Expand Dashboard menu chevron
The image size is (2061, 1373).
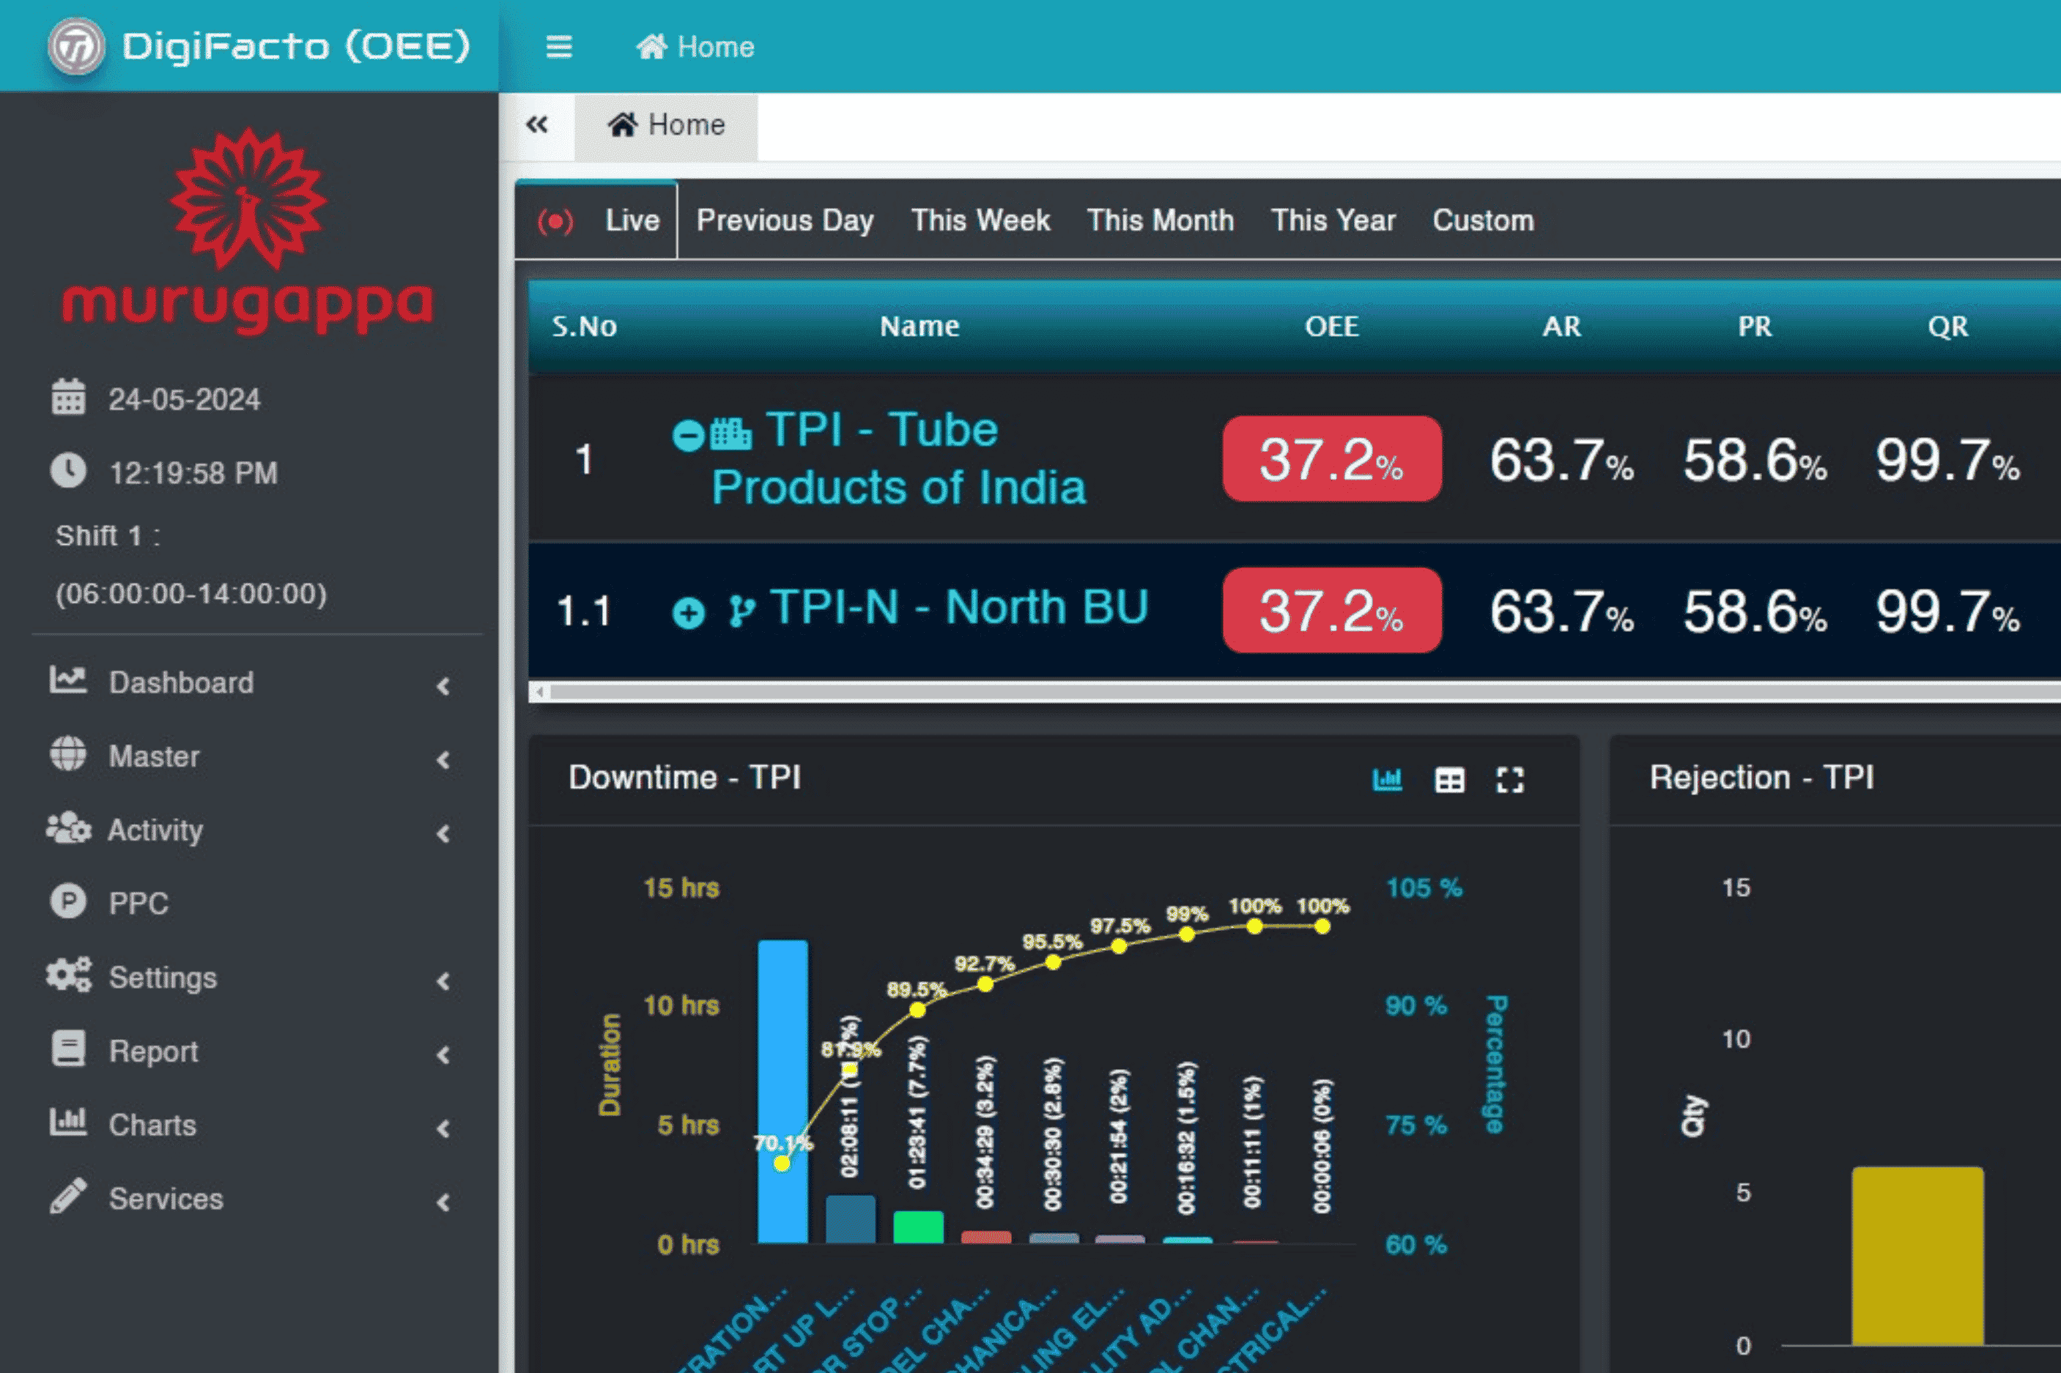(x=444, y=685)
